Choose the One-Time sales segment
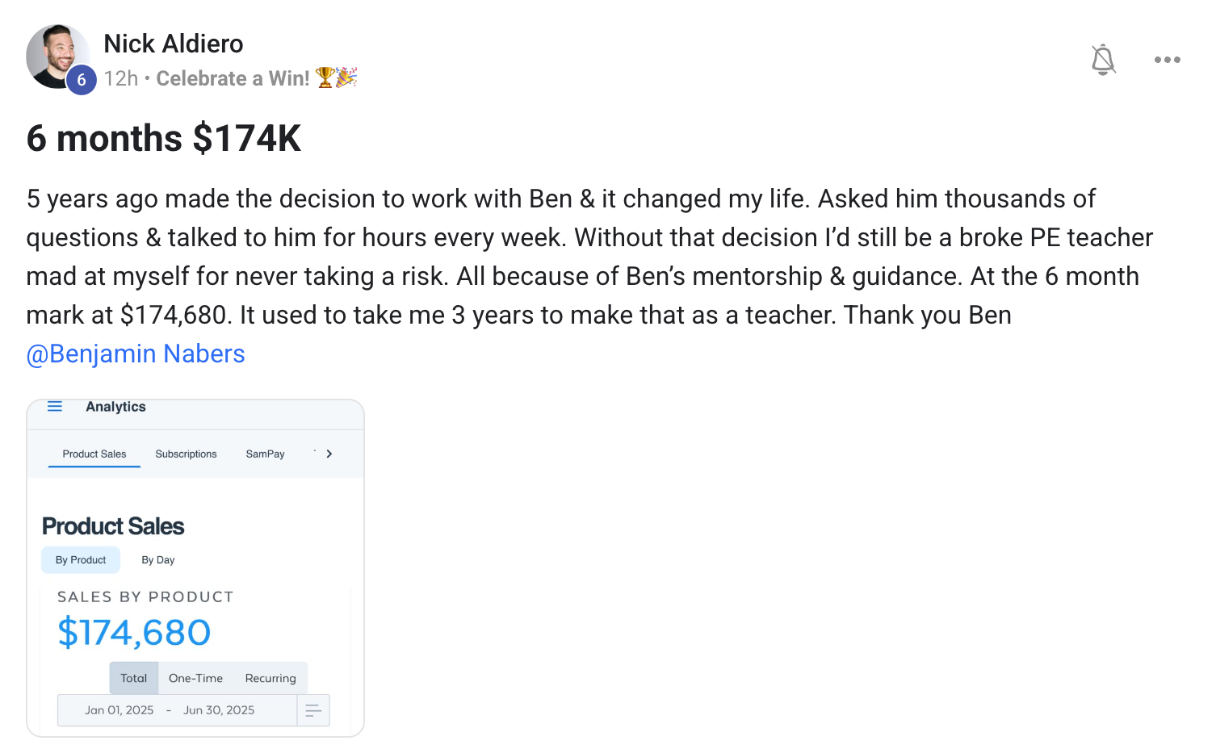The height and width of the screenshot is (749, 1216). (195, 679)
